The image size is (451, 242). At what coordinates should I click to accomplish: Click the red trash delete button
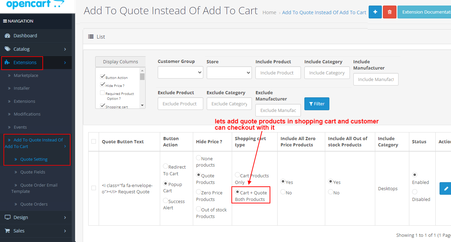coord(389,12)
